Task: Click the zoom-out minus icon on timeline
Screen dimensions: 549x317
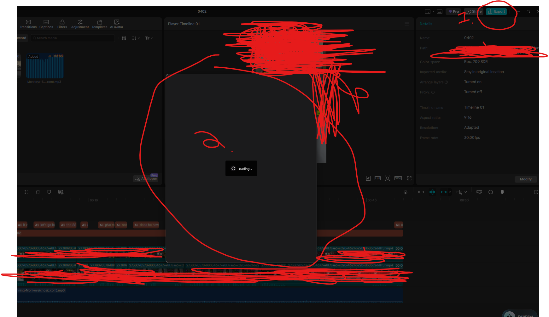Action: point(491,192)
